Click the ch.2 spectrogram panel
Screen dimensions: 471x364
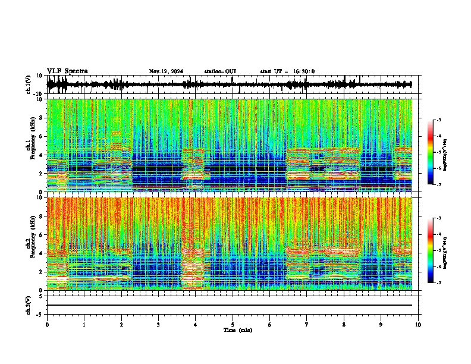pos(230,244)
